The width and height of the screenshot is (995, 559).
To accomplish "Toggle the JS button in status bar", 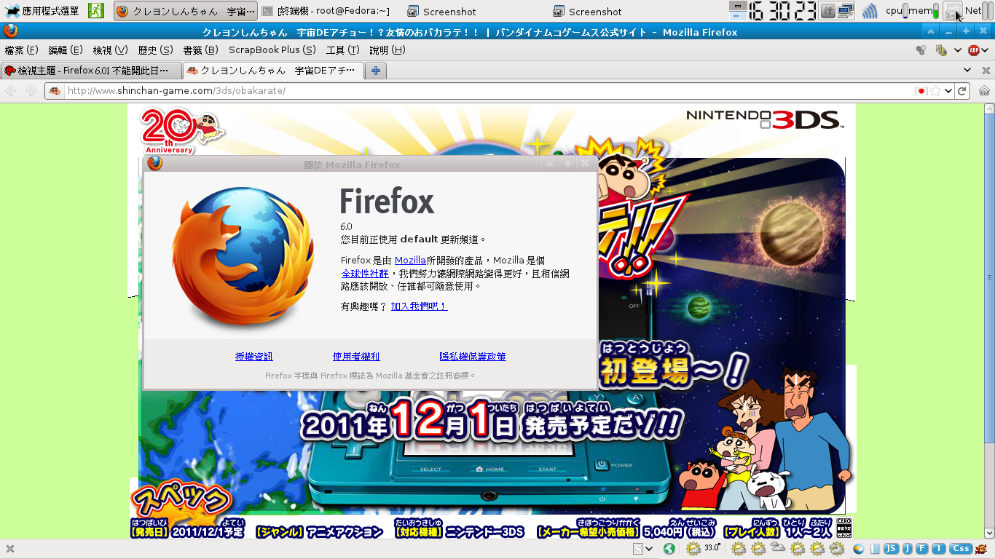I will click(891, 549).
